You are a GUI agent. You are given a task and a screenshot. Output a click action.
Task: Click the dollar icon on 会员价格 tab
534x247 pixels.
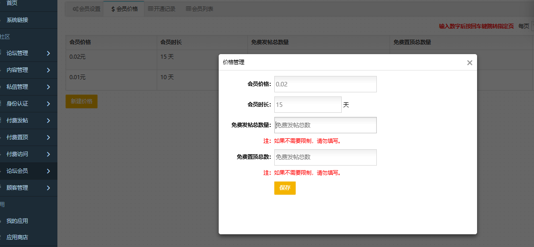coord(113,9)
